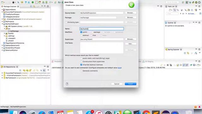Click the Spring Explorer tab
This screenshot has width=202, height=114.
click(x=173, y=49)
